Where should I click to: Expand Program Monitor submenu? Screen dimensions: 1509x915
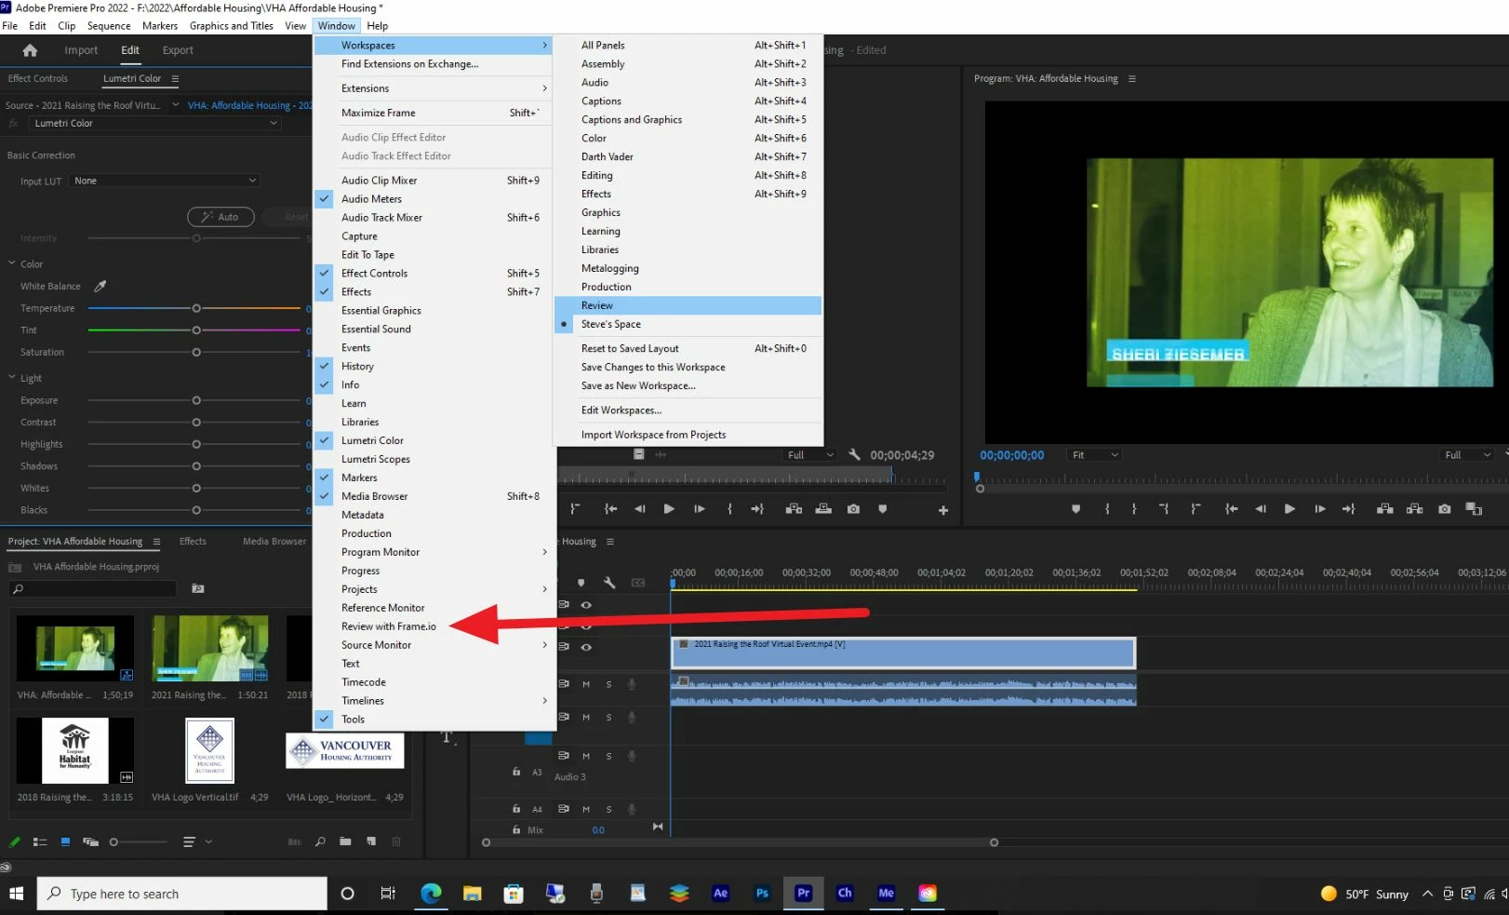pos(434,552)
